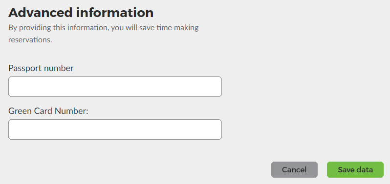Click the Cancel button

(x=294, y=169)
